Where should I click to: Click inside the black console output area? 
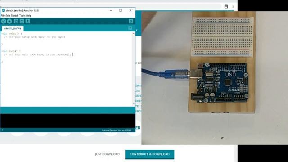coord(68,121)
